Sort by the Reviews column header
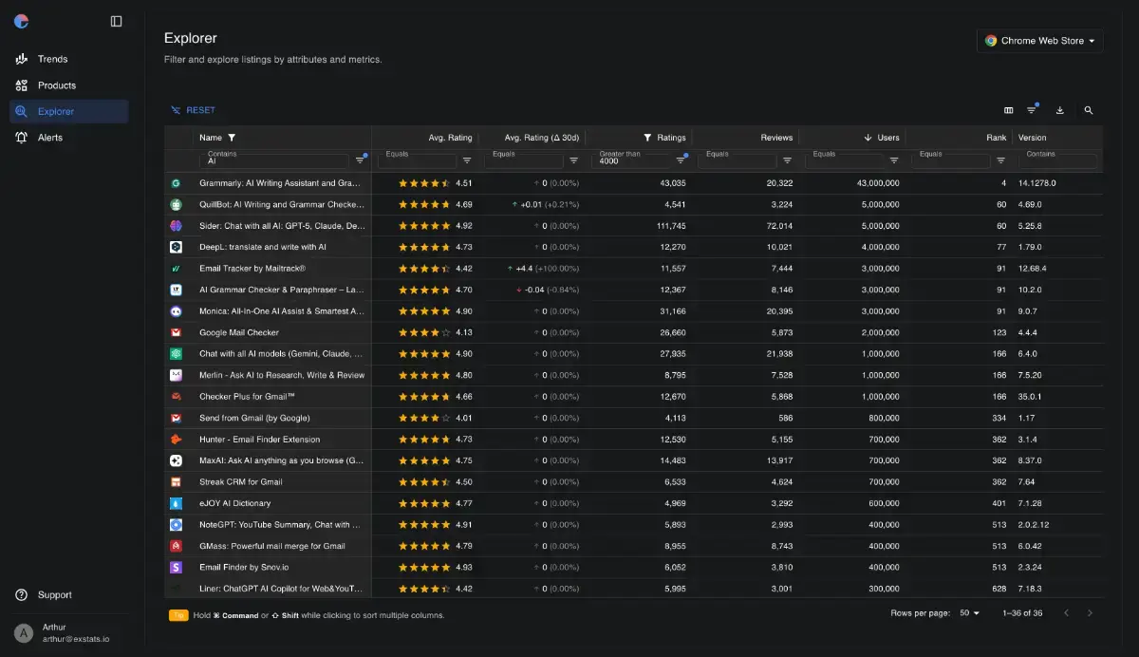The image size is (1139, 657). pyautogui.click(x=776, y=138)
